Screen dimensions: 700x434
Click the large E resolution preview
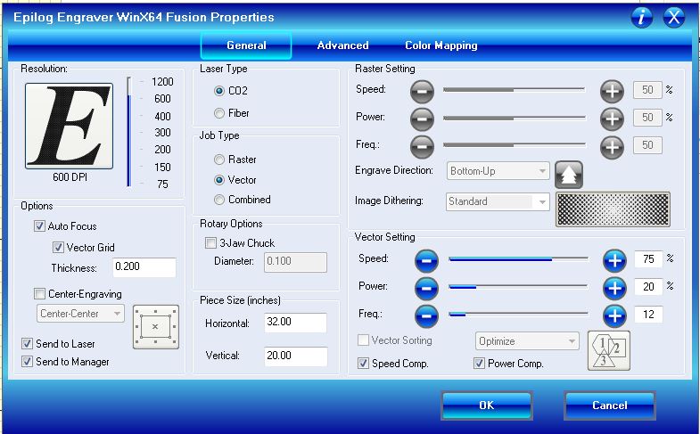(70, 127)
